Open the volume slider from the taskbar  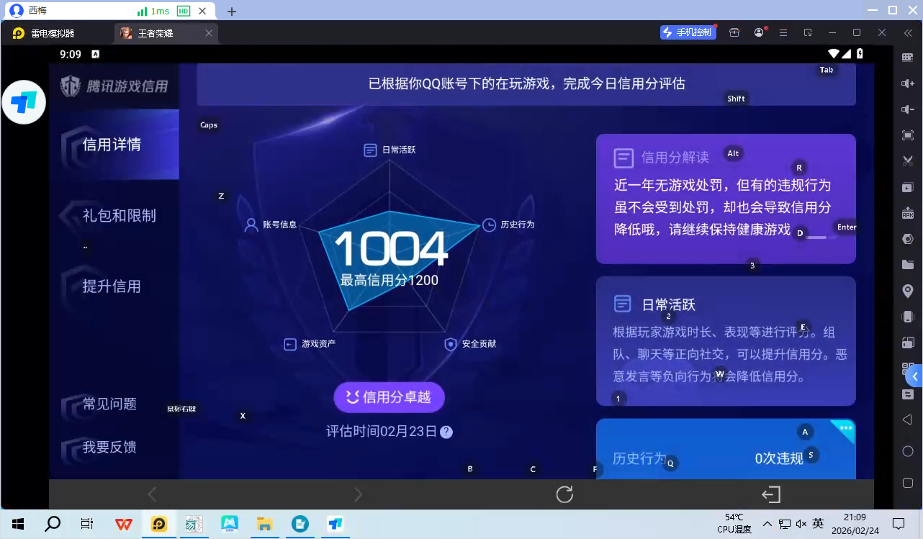(x=801, y=523)
